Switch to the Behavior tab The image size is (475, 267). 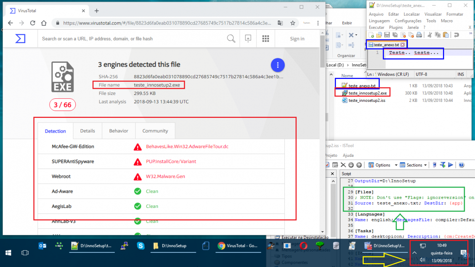pyautogui.click(x=119, y=131)
